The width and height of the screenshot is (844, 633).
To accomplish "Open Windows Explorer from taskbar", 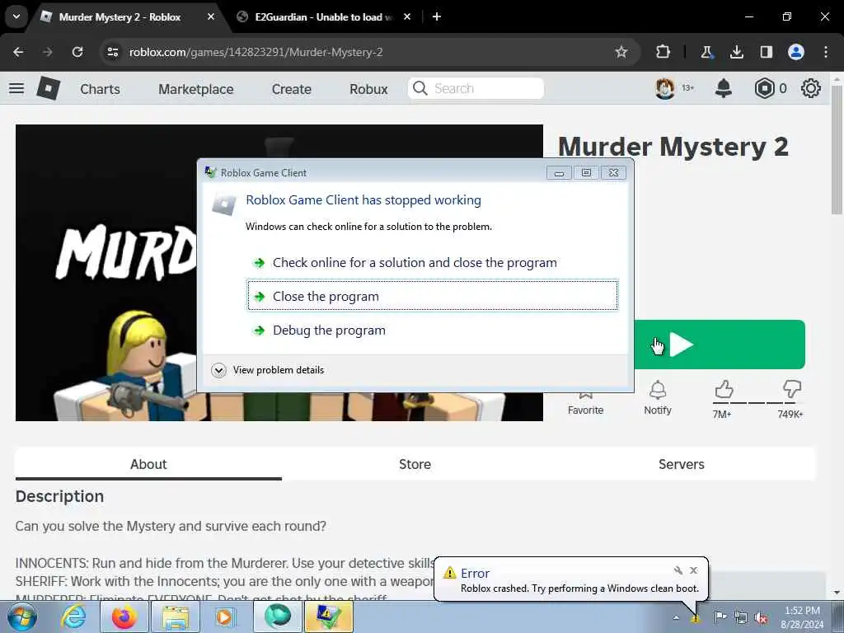I will pyautogui.click(x=176, y=617).
